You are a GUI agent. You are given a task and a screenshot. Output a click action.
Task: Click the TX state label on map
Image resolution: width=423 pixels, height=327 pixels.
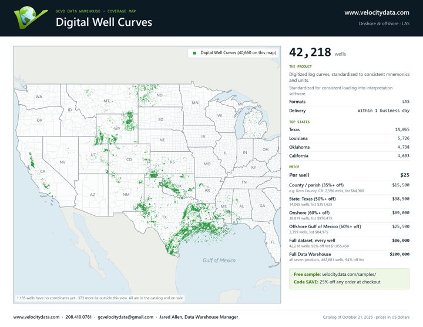pyautogui.click(x=164, y=217)
